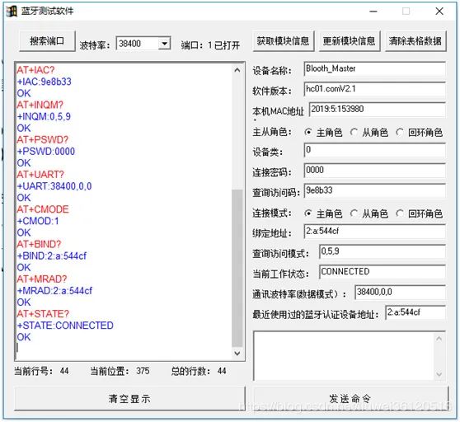Click 发送命令 button

(x=351, y=399)
